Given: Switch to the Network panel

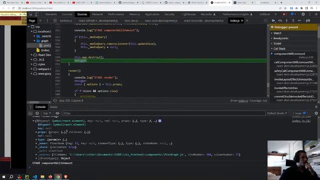Looking at the screenshot, I should coord(97,14).
